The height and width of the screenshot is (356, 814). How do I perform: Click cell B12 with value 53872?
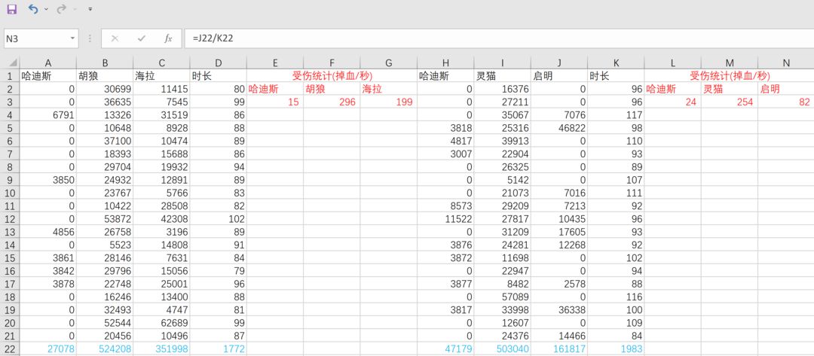coord(105,218)
